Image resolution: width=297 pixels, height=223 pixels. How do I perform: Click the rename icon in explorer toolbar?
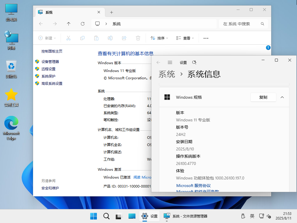tap(110, 38)
